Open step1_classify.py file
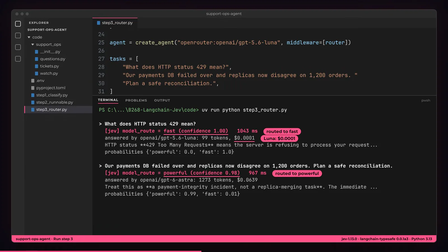Viewport: 448px width, 252px height. (x=52, y=95)
